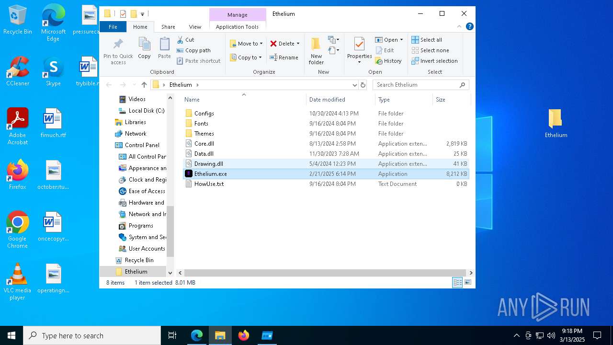The image size is (613, 345).
Task: Refresh the Ethelium folder view
Action: 363,85
